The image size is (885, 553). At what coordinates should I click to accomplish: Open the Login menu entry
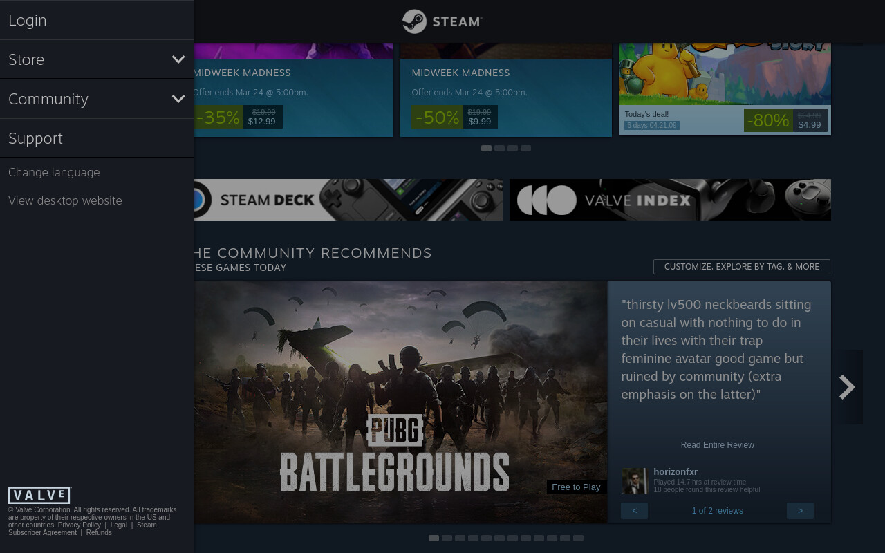(x=97, y=20)
